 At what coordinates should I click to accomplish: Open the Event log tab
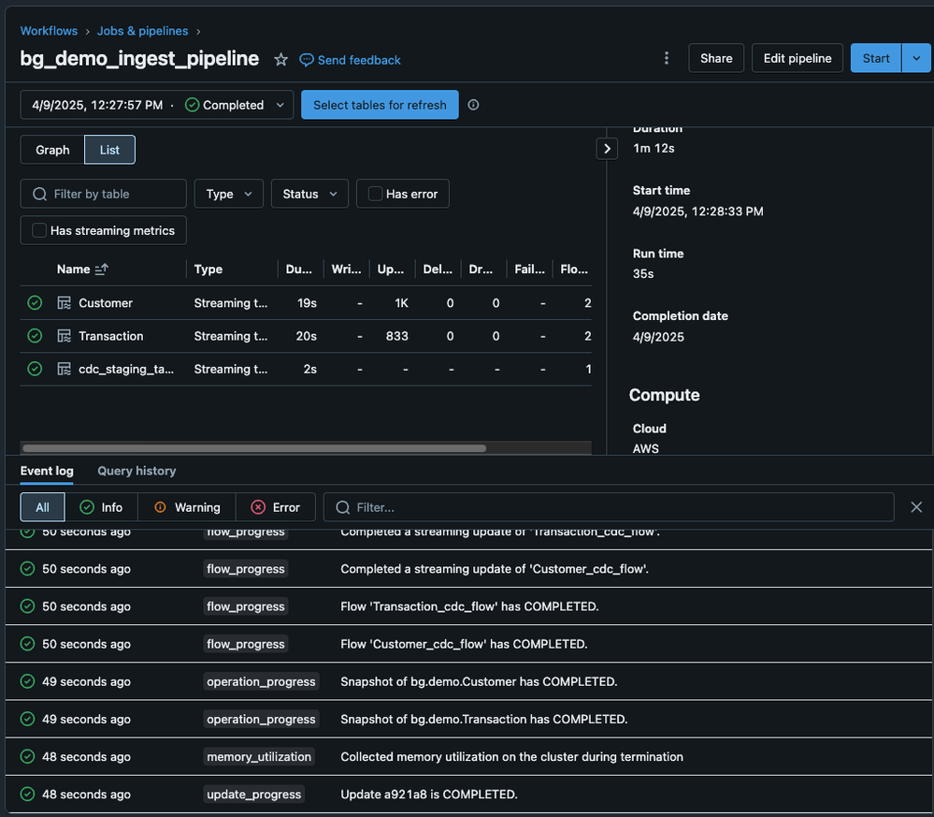pyautogui.click(x=47, y=471)
